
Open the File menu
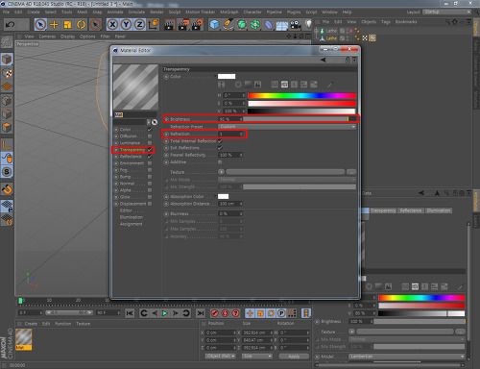pyautogui.click(x=6, y=12)
